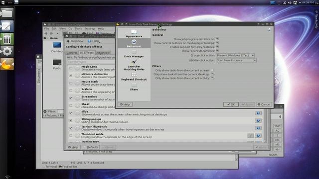Open Dolphin Edit menu

tap(54, 29)
